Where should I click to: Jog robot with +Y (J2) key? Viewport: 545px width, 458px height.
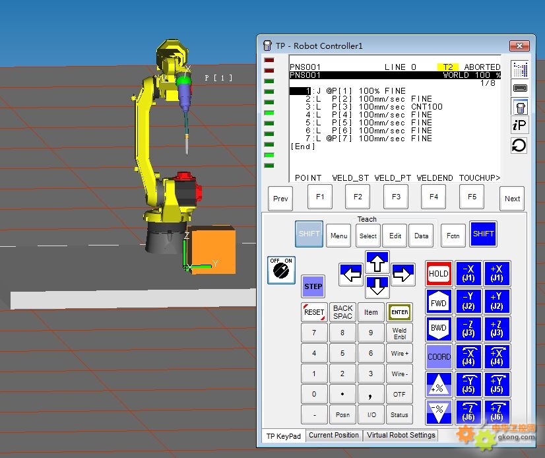tap(497, 301)
